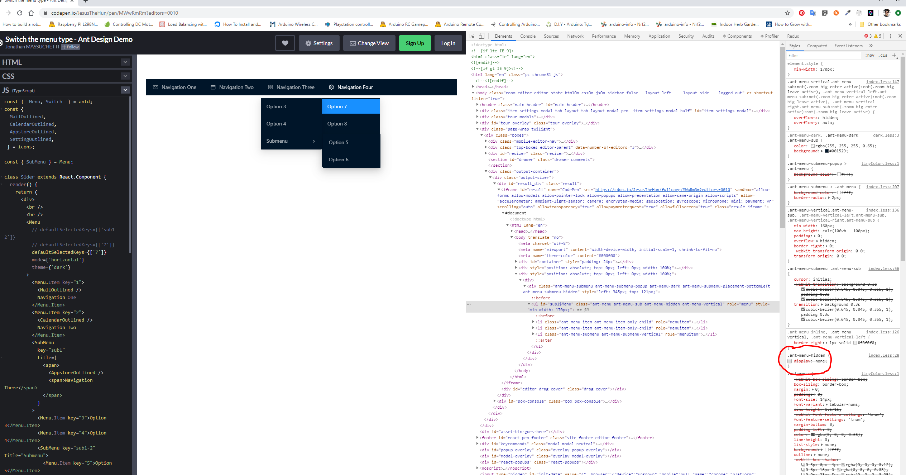
Task: Open the CSS editor panel dropdown
Action: pos(125,76)
